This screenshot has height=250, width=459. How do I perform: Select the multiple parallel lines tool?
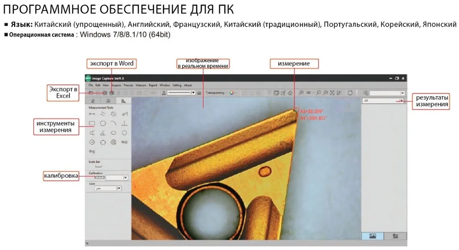[113, 114]
